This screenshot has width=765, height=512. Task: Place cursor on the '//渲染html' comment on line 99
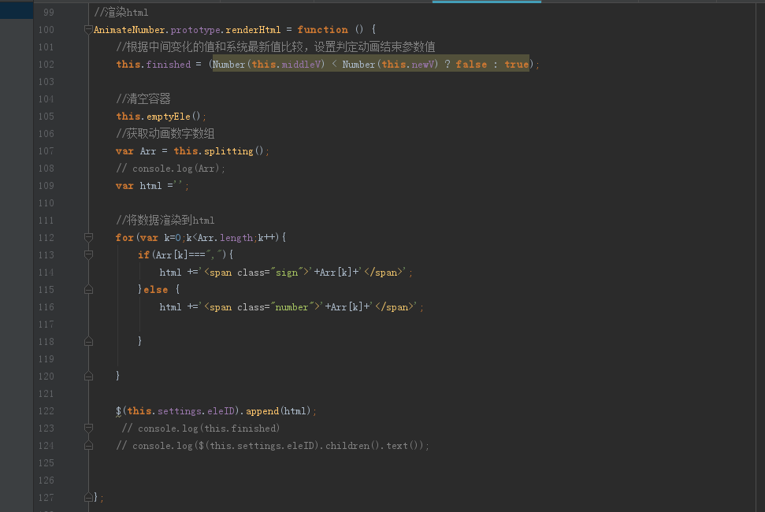pyautogui.click(x=121, y=12)
